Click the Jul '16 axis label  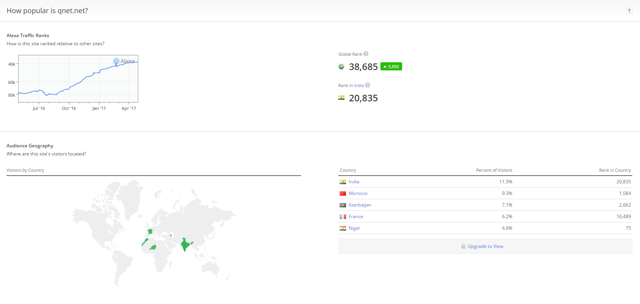pyautogui.click(x=39, y=108)
